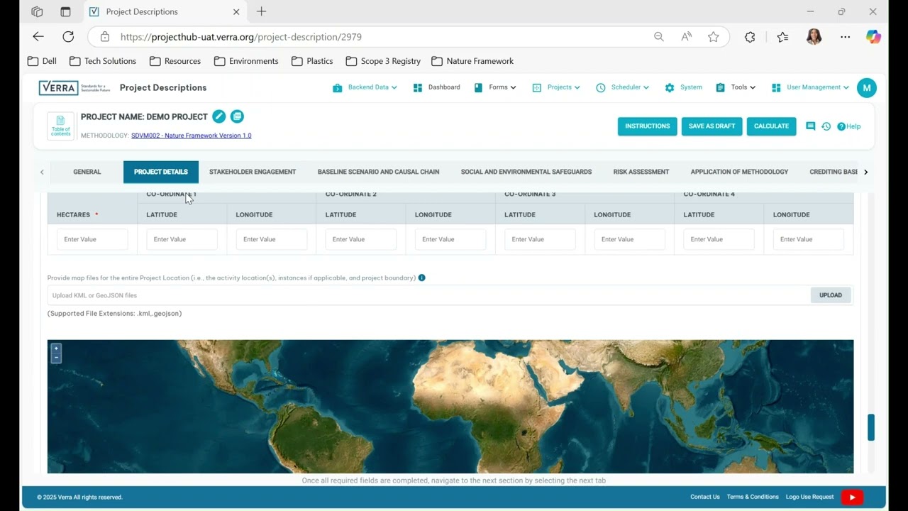
Task: Click Co-ordinate 4 Longitude input
Action: point(808,239)
